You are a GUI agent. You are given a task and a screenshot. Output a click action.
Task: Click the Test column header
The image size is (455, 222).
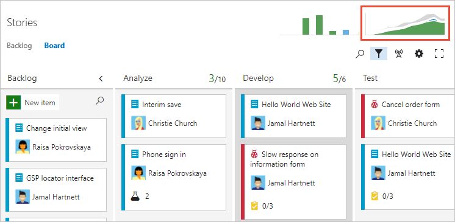[370, 78]
